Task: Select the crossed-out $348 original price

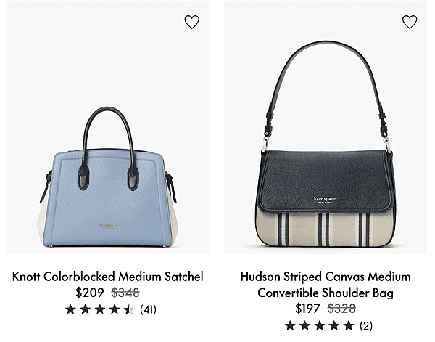Action: (125, 293)
